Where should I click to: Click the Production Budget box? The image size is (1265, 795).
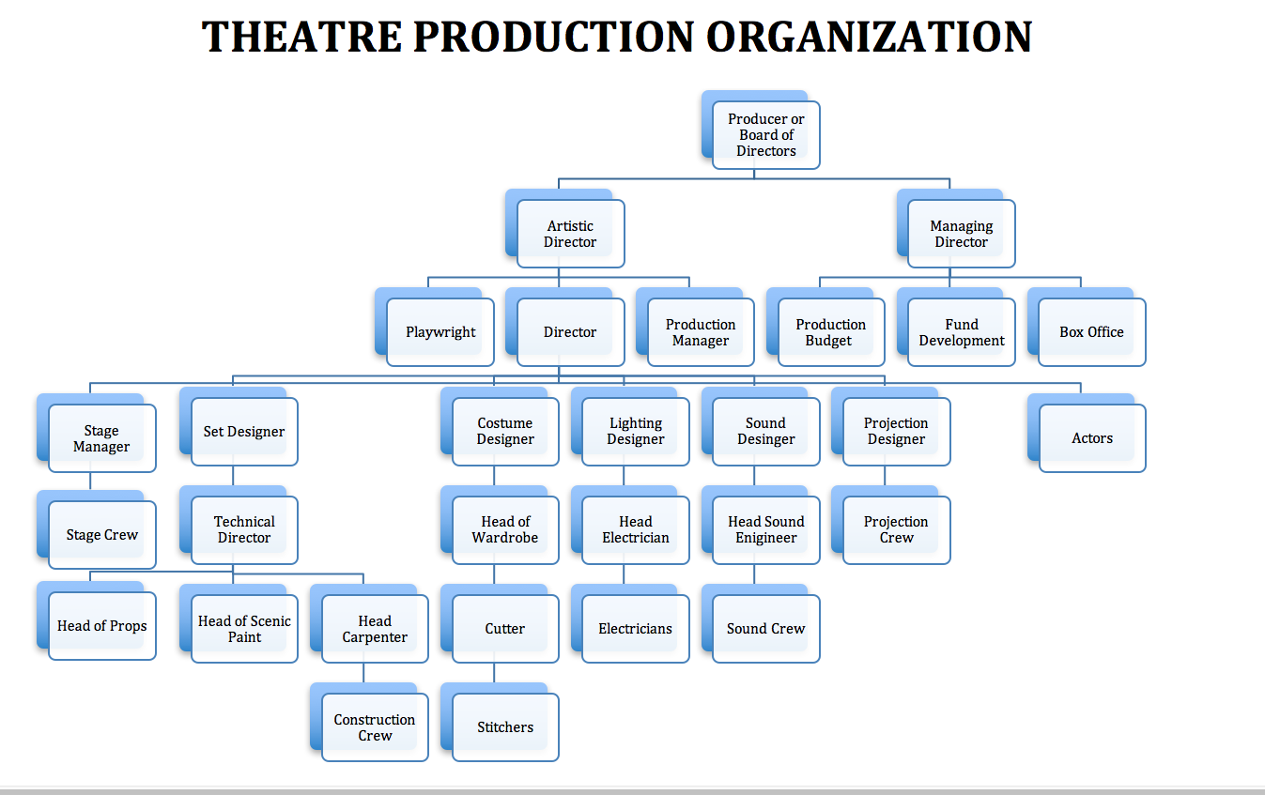pyautogui.click(x=831, y=332)
